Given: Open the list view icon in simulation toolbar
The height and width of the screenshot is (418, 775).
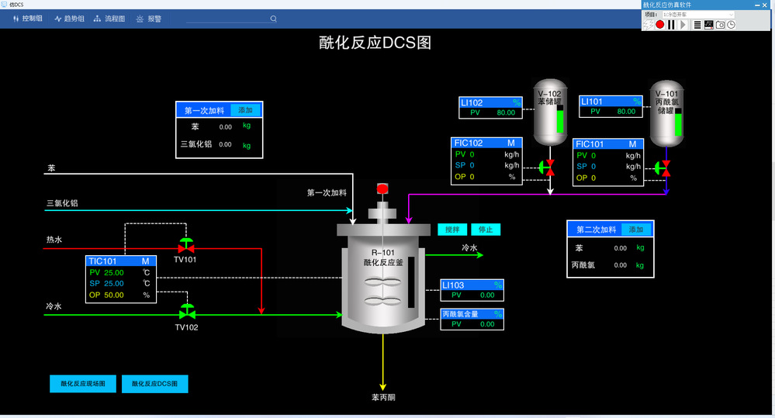Looking at the screenshot, I should (697, 25).
